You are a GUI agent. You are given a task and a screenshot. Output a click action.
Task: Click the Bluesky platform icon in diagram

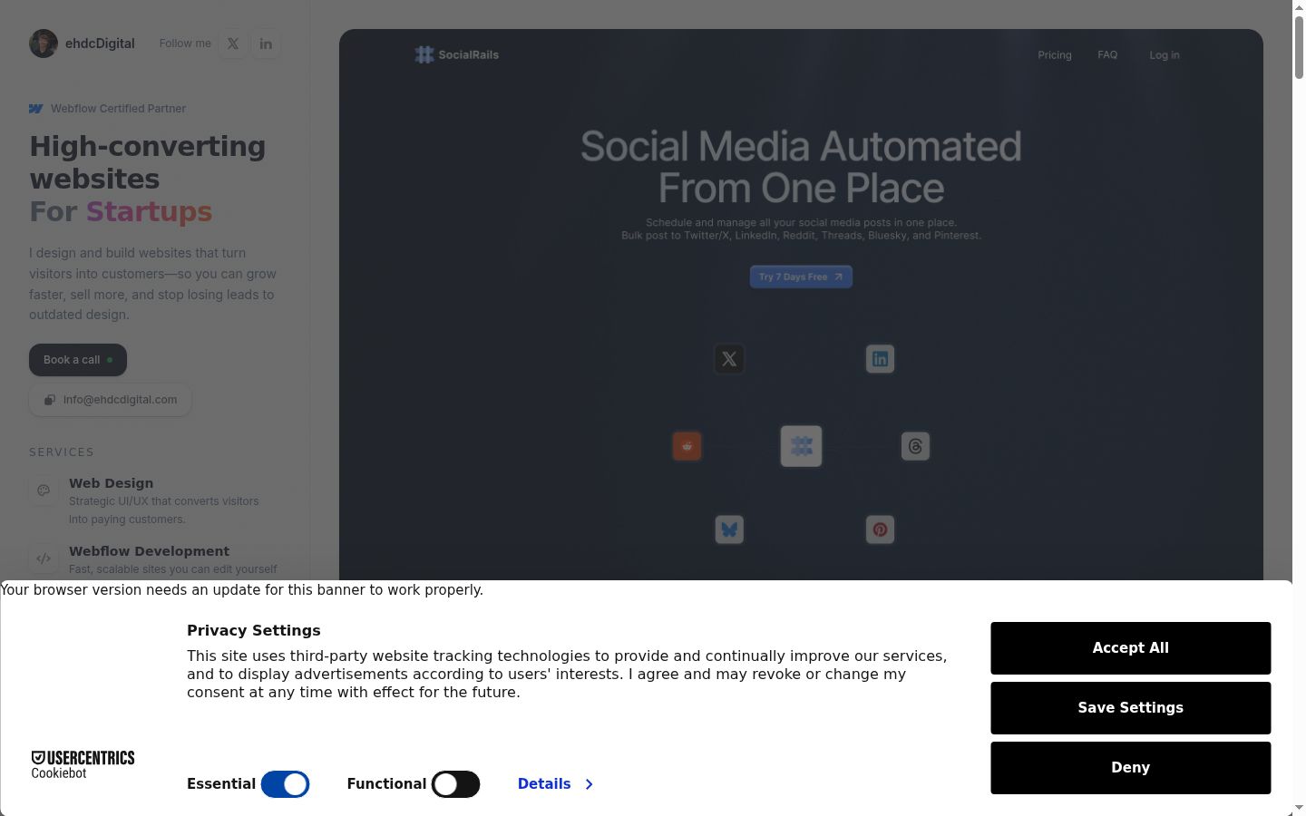[x=729, y=529]
